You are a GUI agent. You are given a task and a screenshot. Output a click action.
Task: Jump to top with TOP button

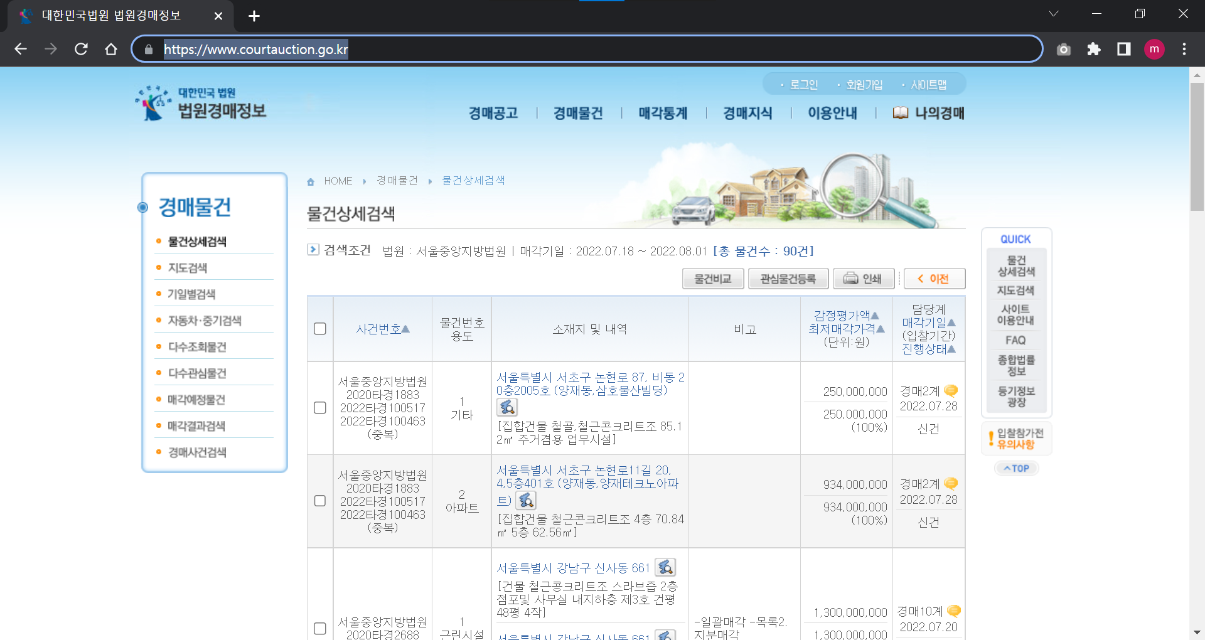click(x=1017, y=468)
